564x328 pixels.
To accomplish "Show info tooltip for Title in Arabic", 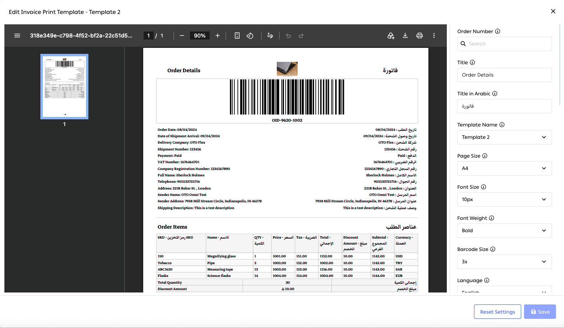I will click(x=495, y=93).
